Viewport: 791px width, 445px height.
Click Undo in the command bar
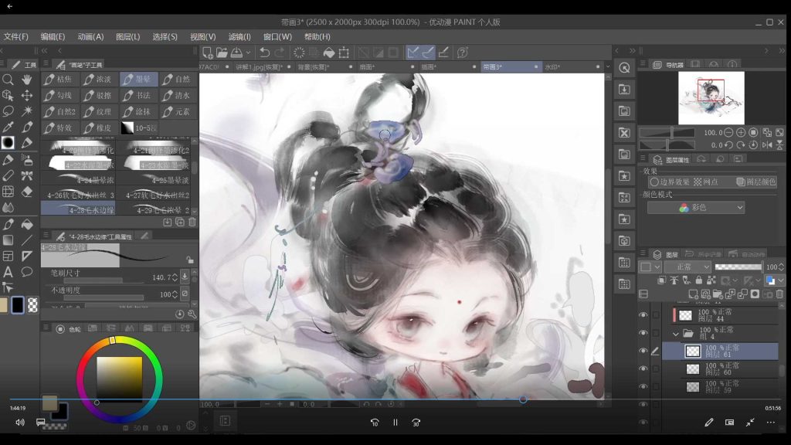point(264,53)
